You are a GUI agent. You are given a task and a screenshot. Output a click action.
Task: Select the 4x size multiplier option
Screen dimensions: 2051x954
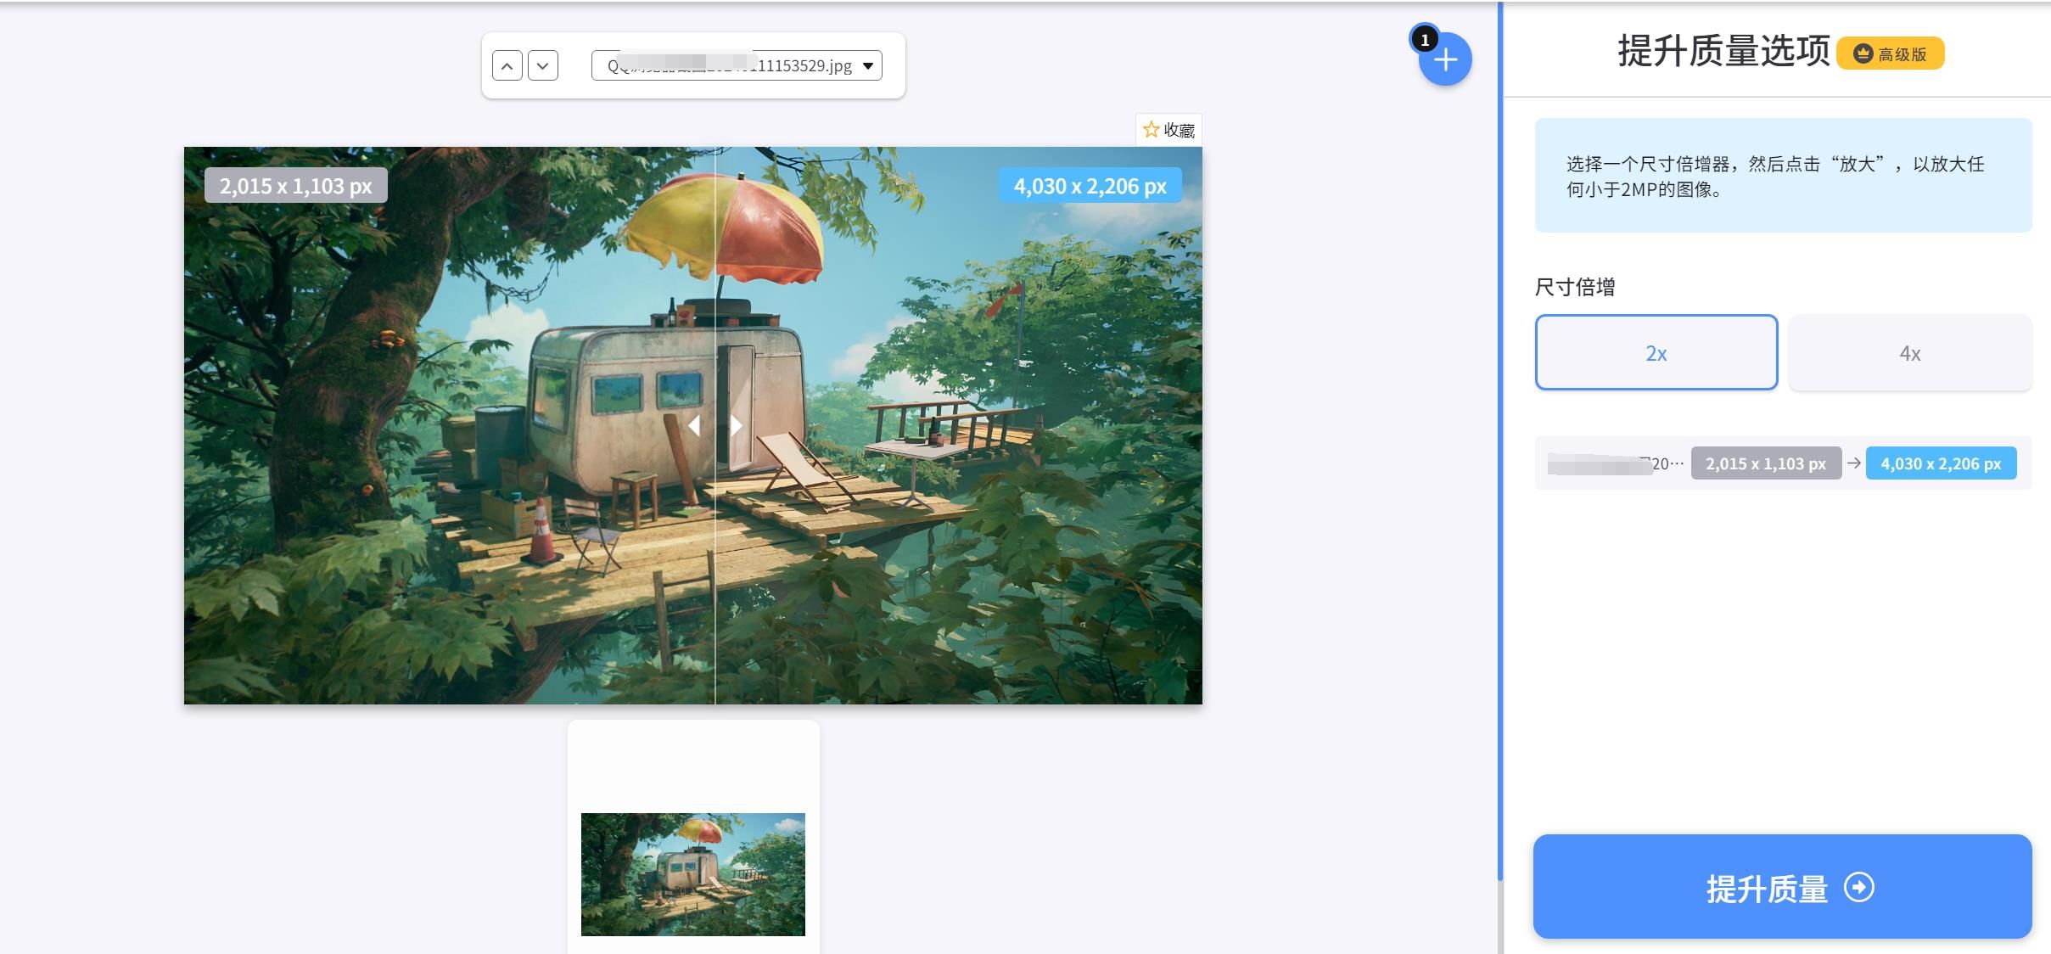pos(1910,352)
